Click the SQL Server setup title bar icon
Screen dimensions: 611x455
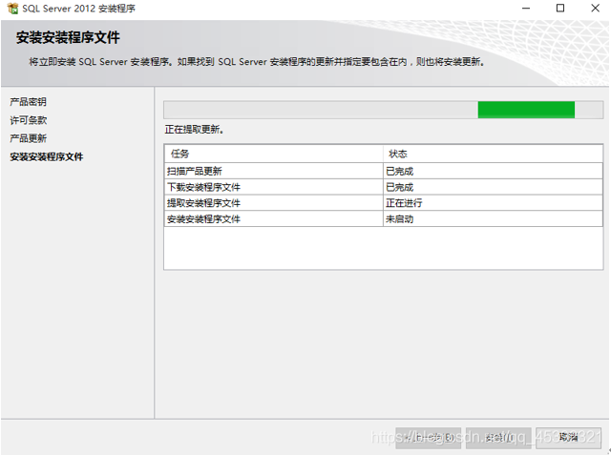click(12, 9)
